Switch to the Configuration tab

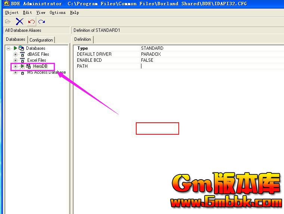pyautogui.click(x=41, y=40)
